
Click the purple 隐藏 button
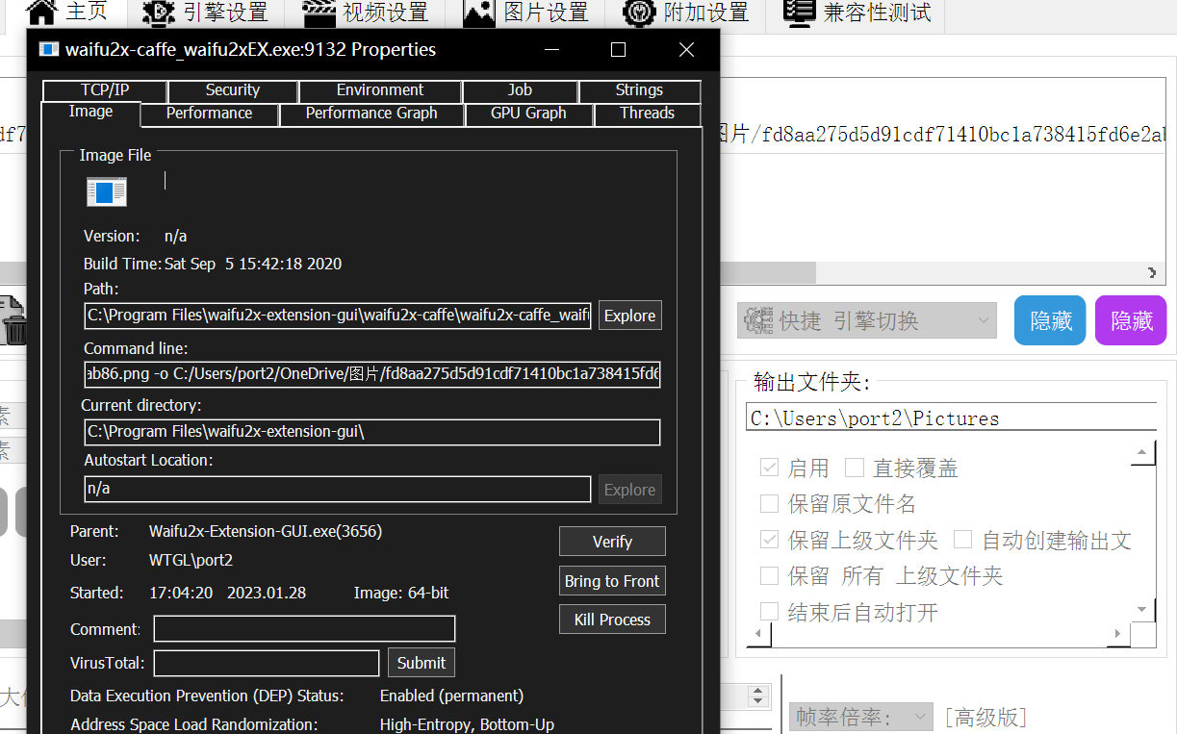pos(1131,320)
